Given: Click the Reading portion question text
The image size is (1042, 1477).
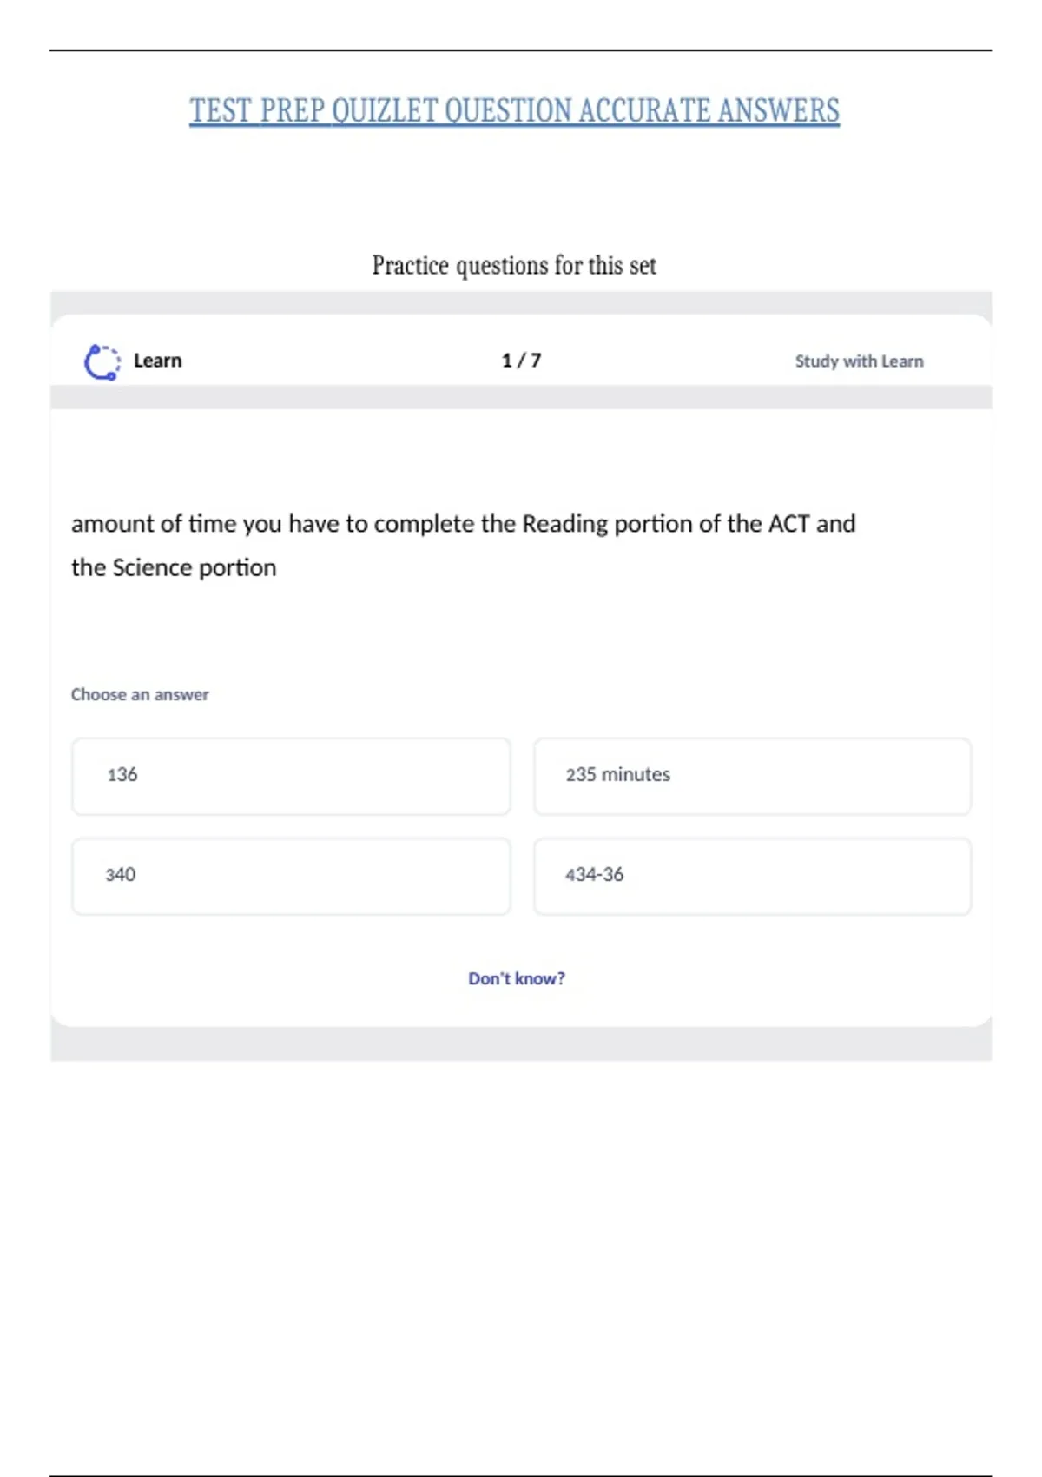Looking at the screenshot, I should [463, 545].
